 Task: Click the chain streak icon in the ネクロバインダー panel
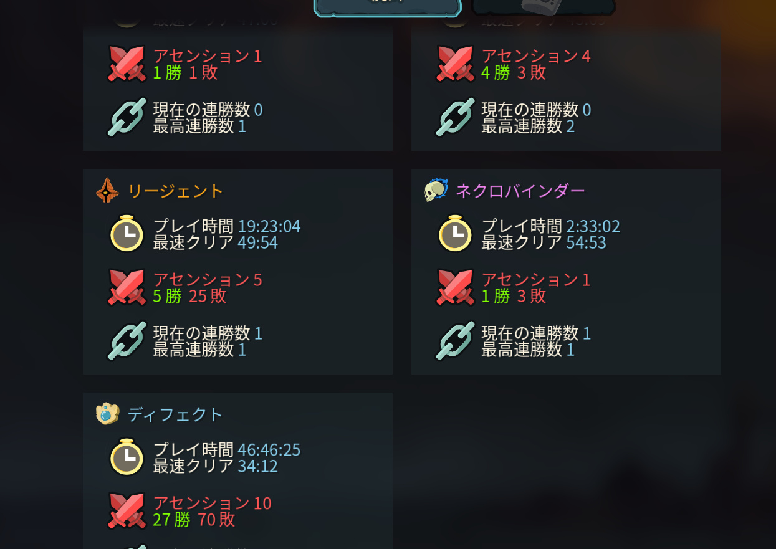pyautogui.click(x=456, y=341)
